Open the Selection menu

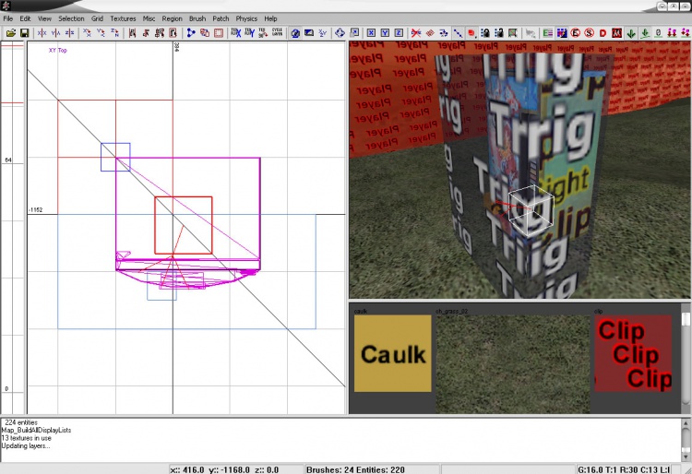click(71, 18)
